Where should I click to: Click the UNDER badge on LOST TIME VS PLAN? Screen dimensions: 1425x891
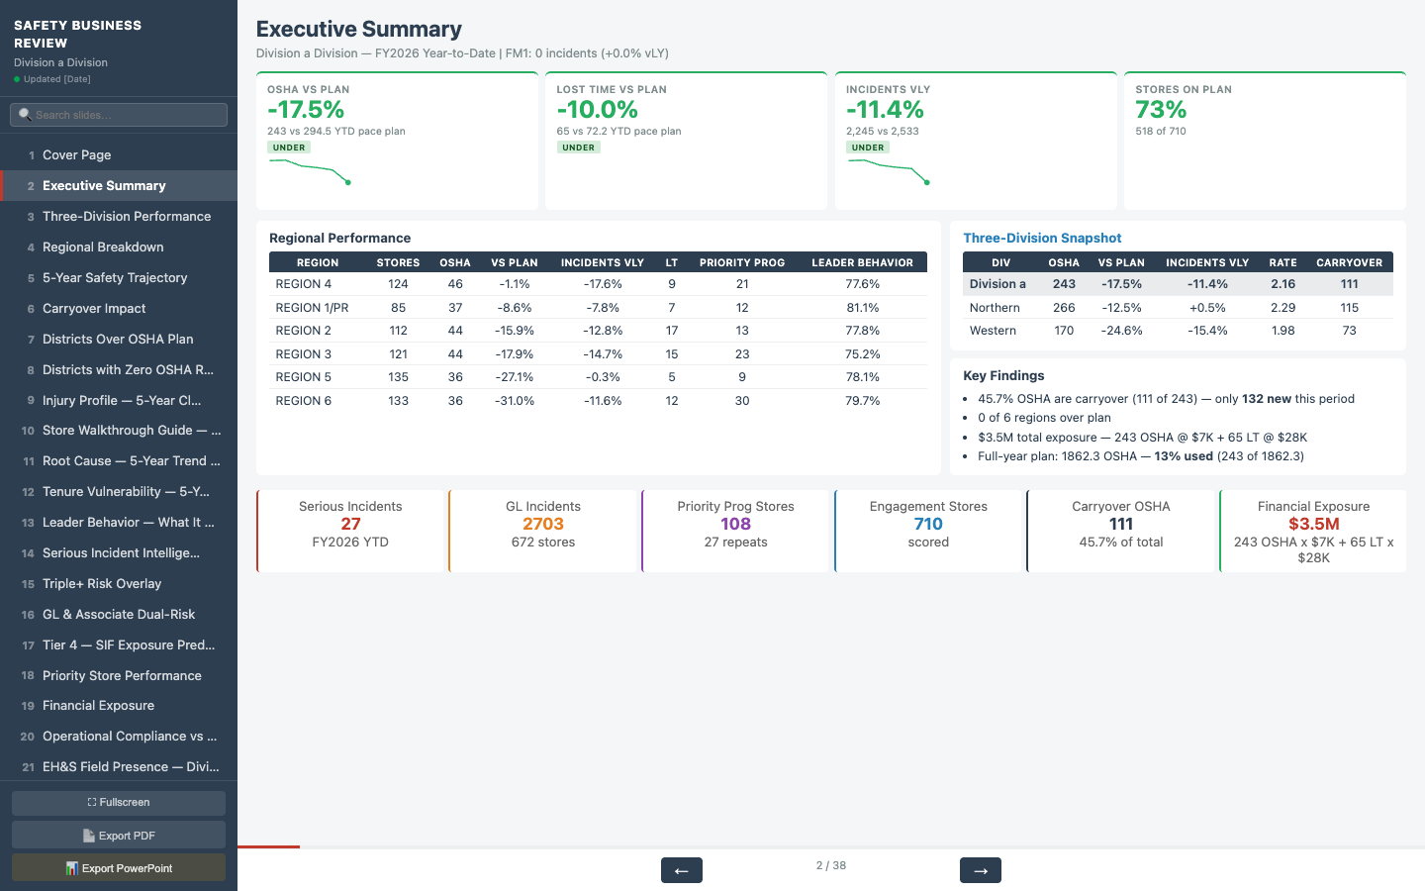tap(578, 147)
